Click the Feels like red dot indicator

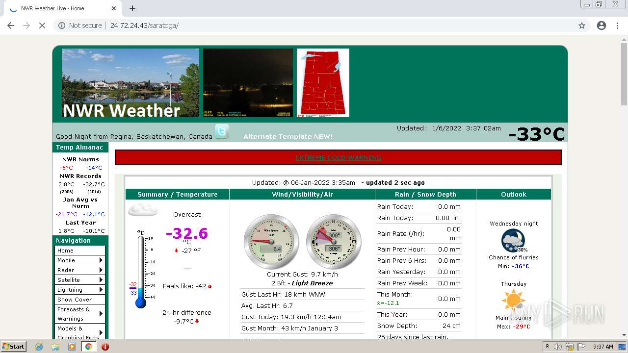pos(210,286)
